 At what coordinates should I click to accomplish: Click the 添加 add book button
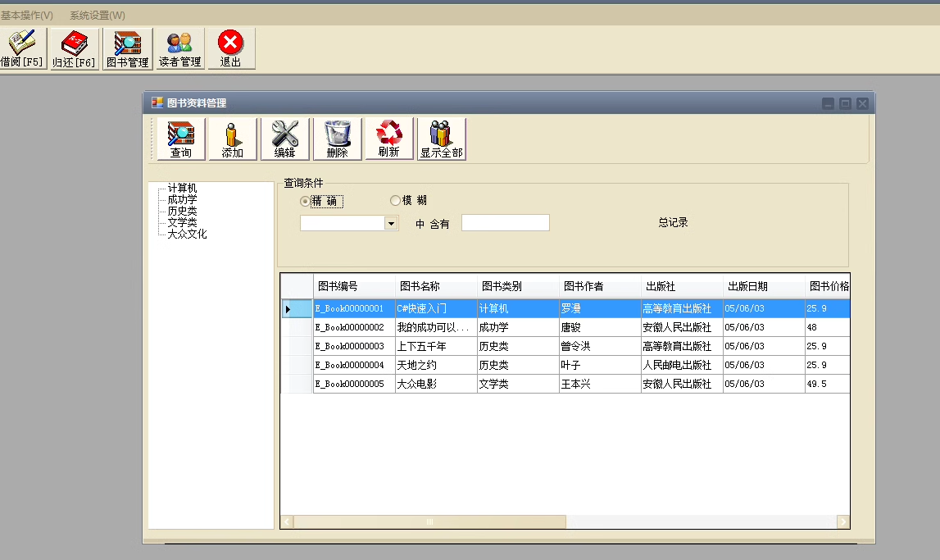click(233, 139)
